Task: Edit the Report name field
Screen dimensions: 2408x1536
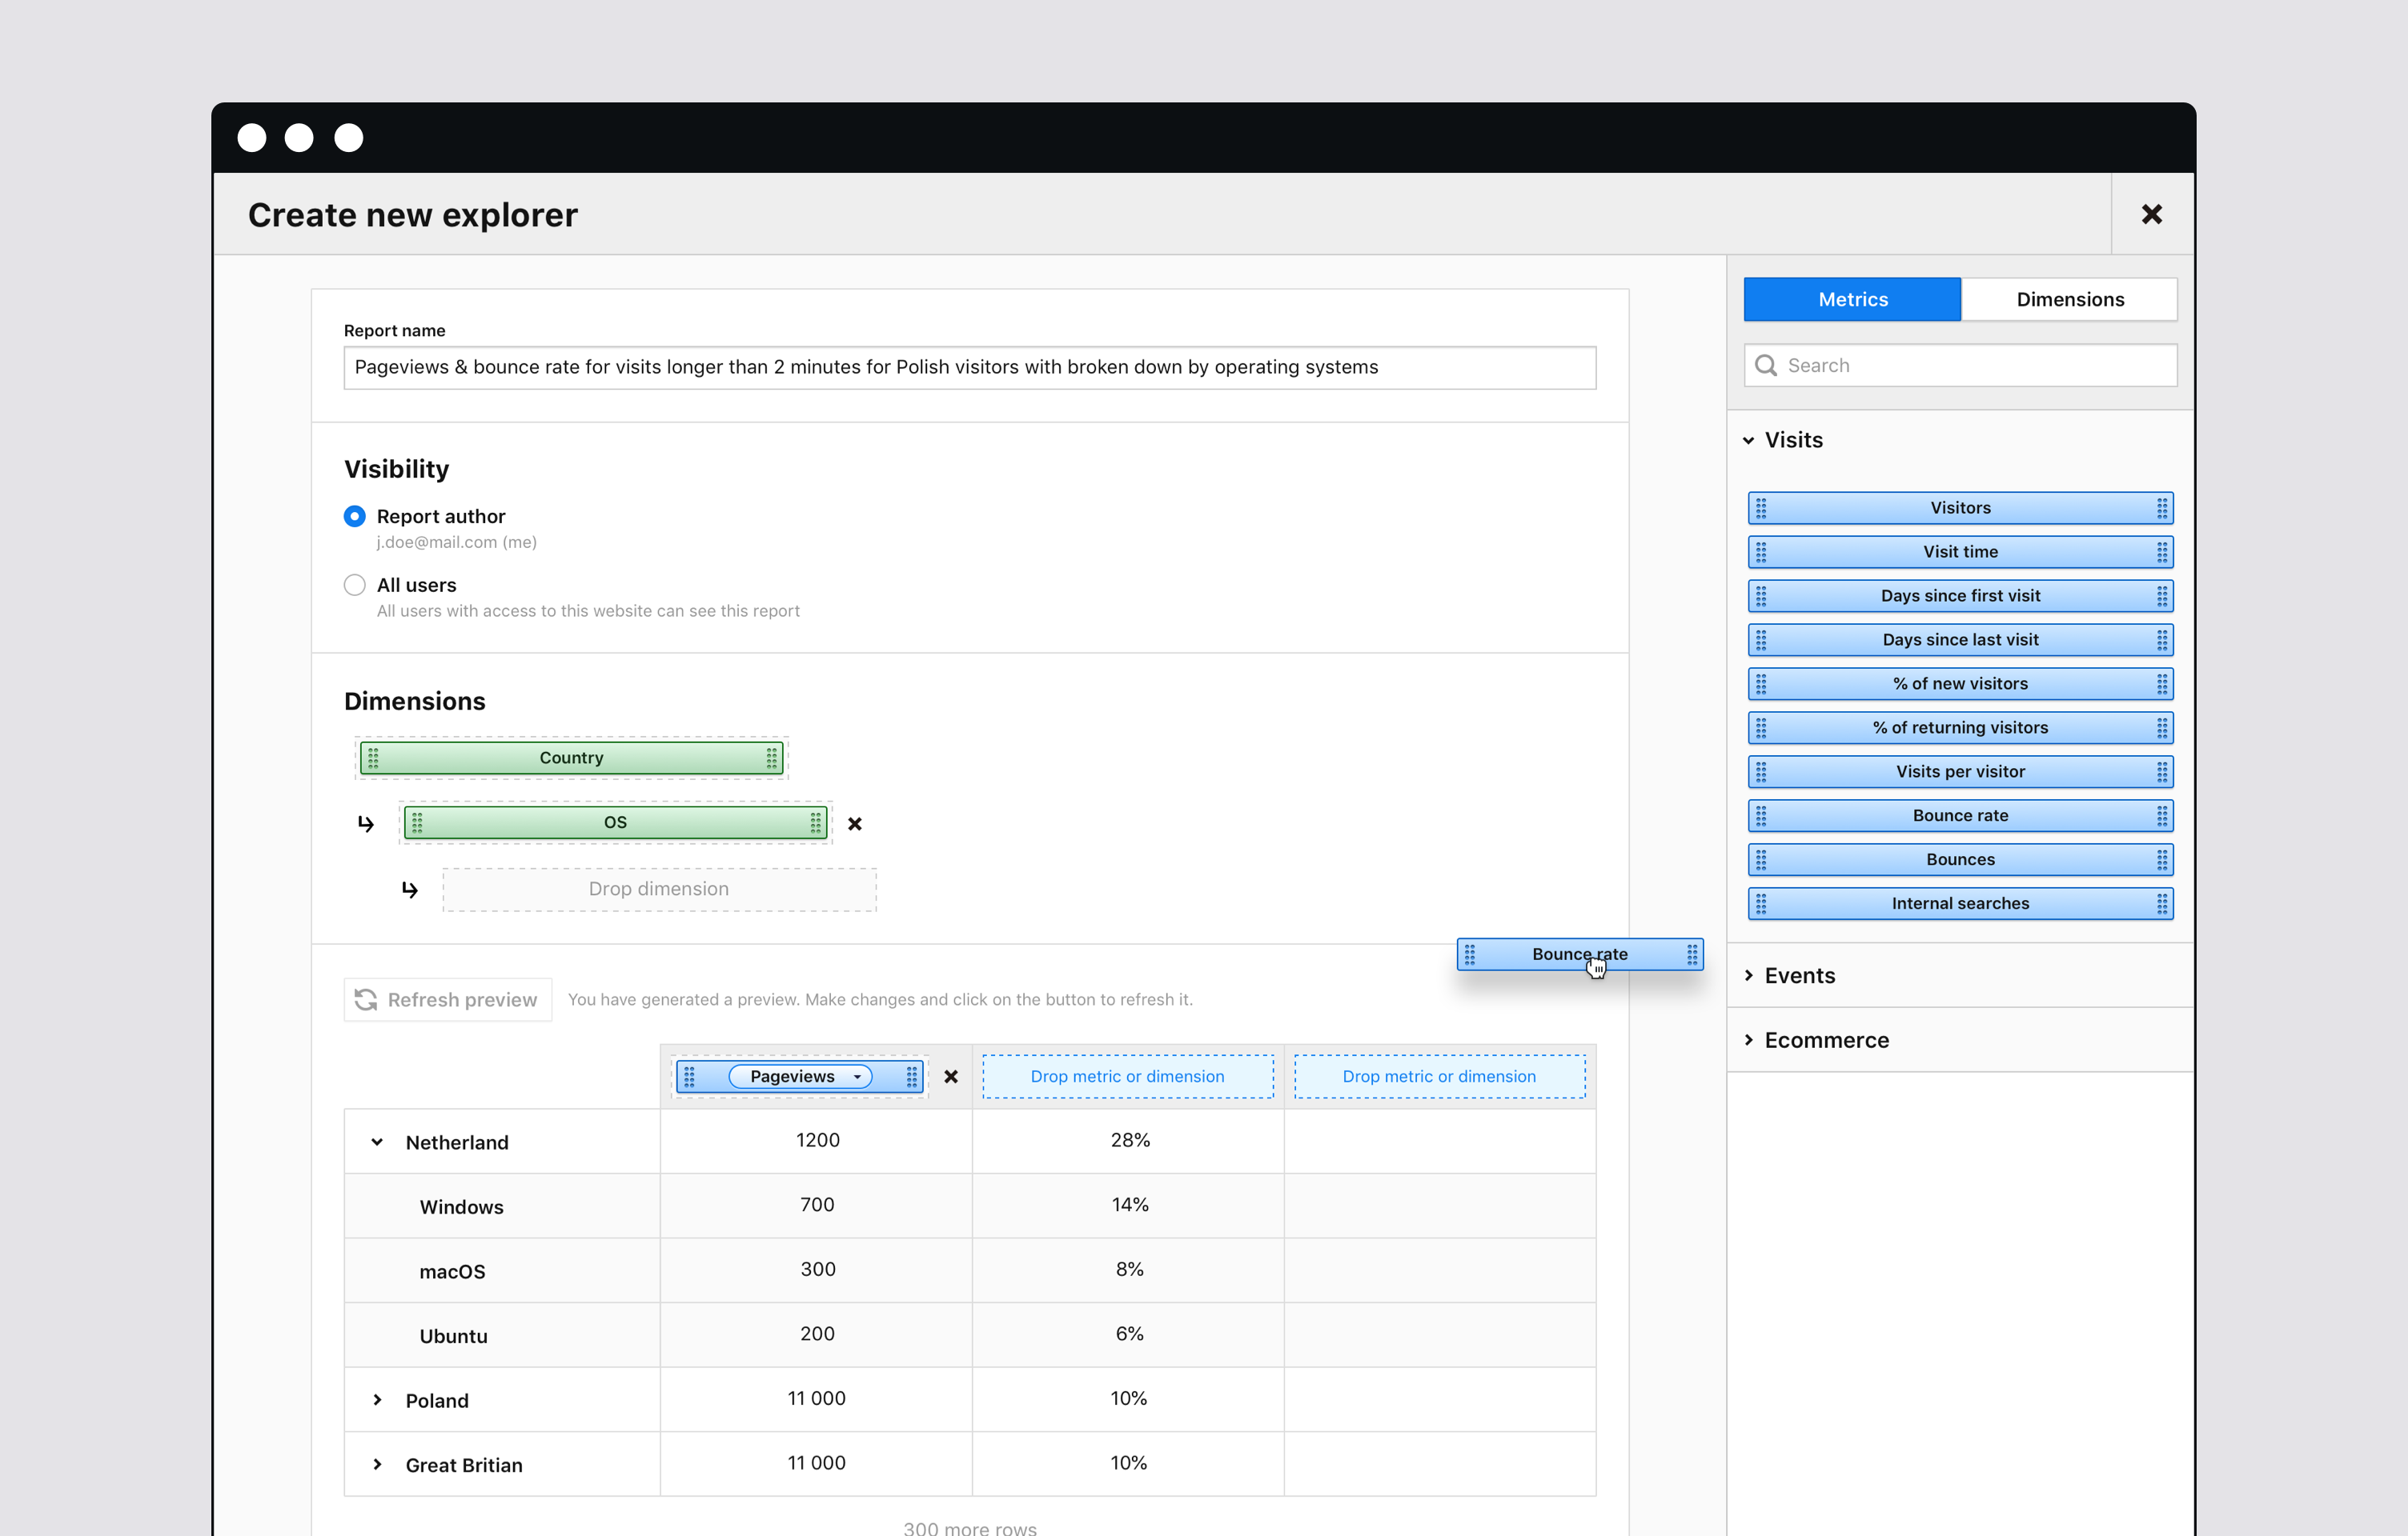Action: pyautogui.click(x=969, y=366)
